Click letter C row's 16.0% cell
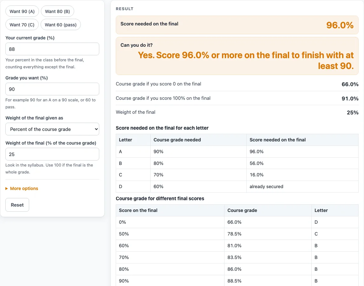The height and width of the screenshot is (286, 364). 302,175
